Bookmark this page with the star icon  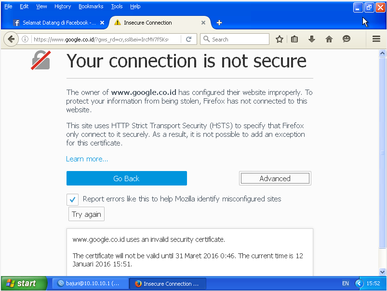point(279,39)
